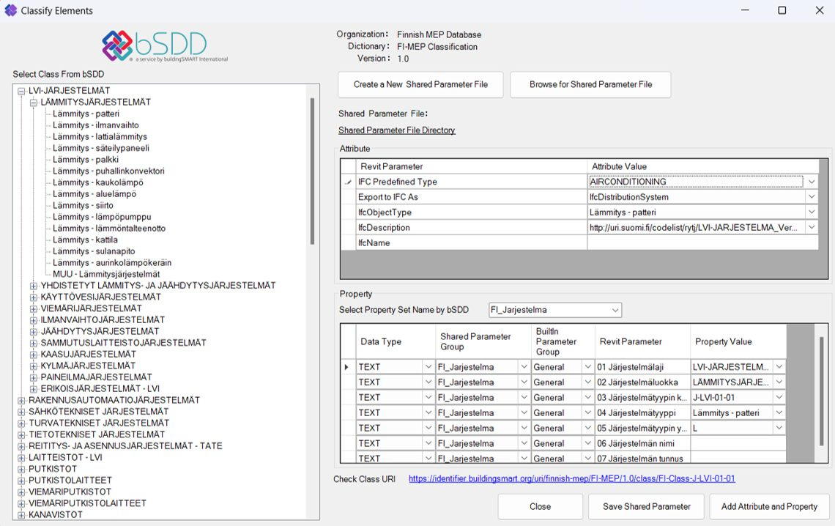This screenshot has height=526, width=835.
Task: Select Lämmitys - lämpöpumppu class
Action: 102,218
